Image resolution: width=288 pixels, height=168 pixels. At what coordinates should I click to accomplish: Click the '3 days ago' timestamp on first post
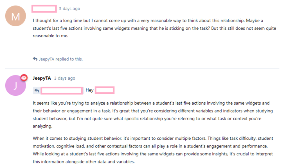(x=69, y=9)
